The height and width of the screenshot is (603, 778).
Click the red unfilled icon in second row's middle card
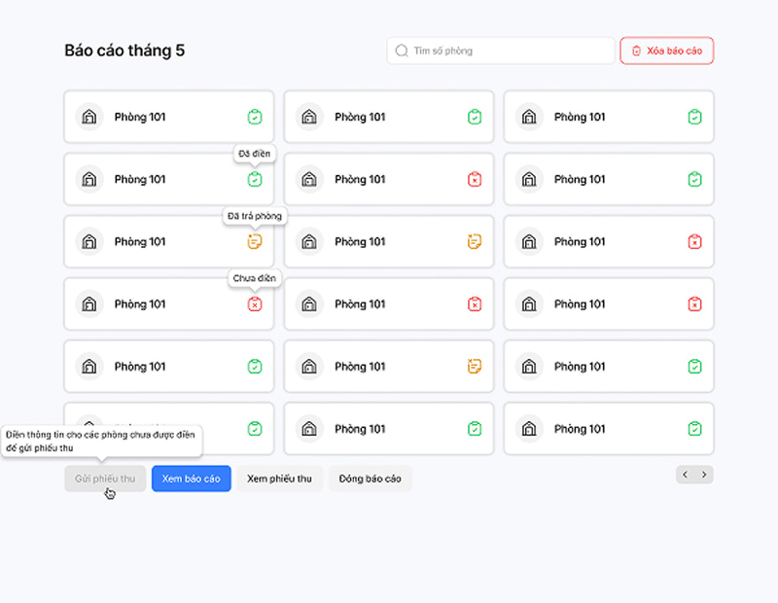pos(475,179)
